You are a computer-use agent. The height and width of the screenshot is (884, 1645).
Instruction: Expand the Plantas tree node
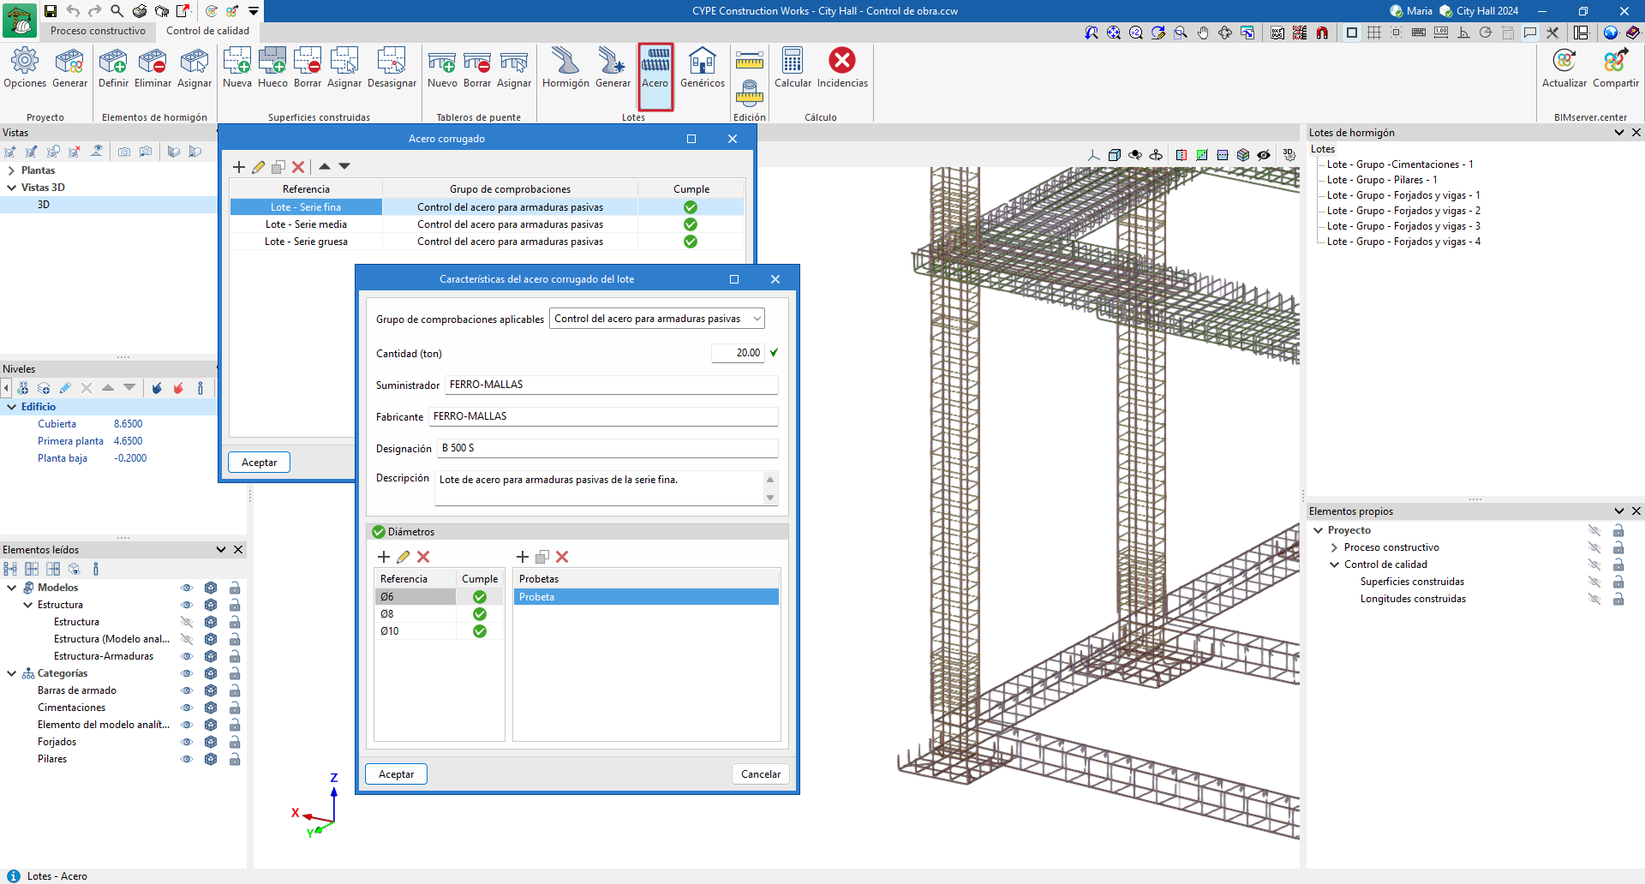[11, 170]
